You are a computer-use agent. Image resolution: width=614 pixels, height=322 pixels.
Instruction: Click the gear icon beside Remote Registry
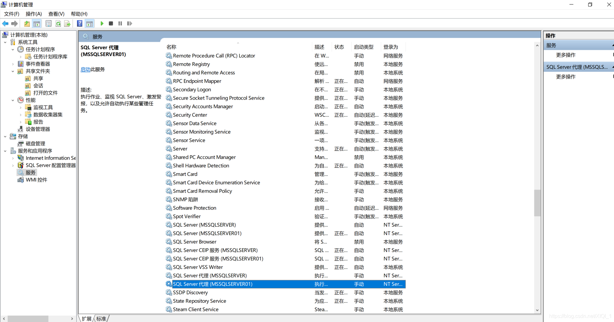169,64
